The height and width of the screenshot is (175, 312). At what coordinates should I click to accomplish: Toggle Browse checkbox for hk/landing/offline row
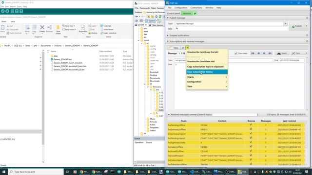pyautogui.click(x=251, y=125)
